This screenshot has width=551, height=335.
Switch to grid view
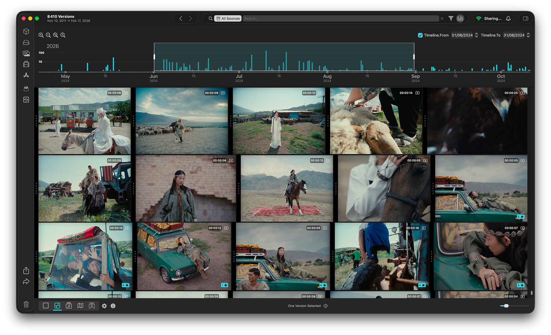[57, 306]
